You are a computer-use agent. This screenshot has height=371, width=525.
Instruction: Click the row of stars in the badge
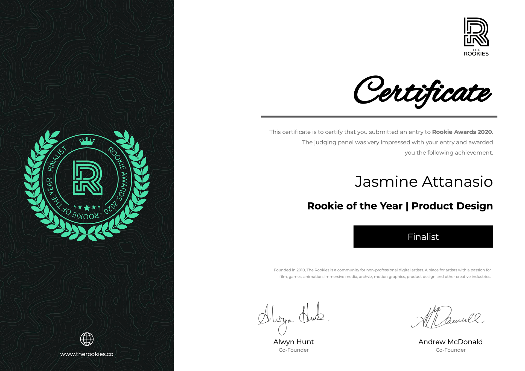point(87,207)
